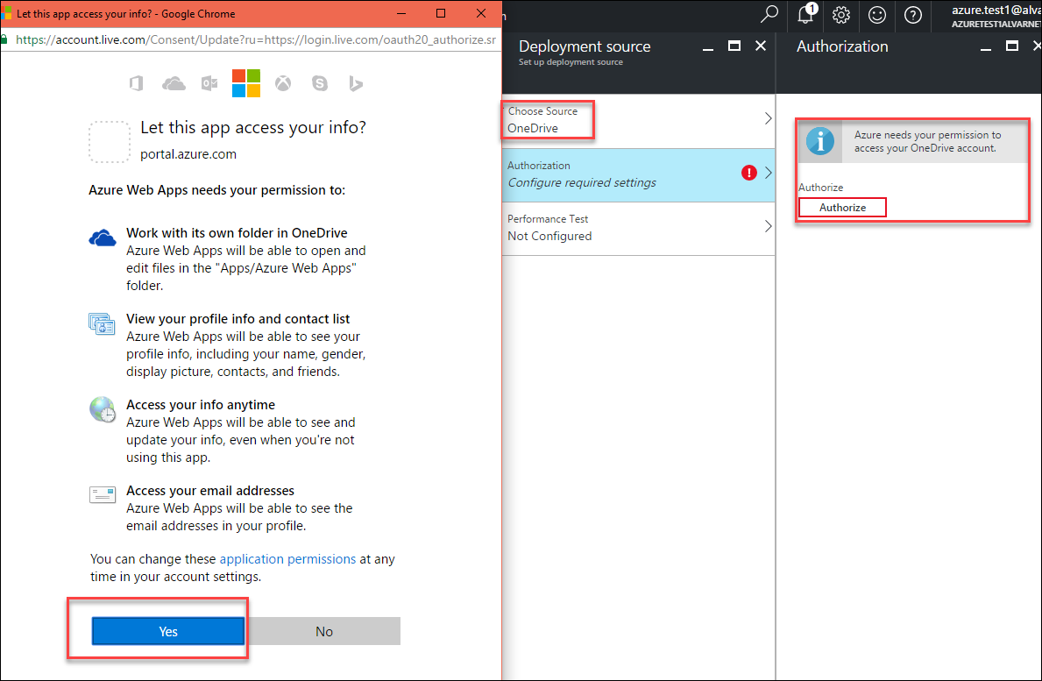Click the Microsoft four-color logo

point(246,83)
